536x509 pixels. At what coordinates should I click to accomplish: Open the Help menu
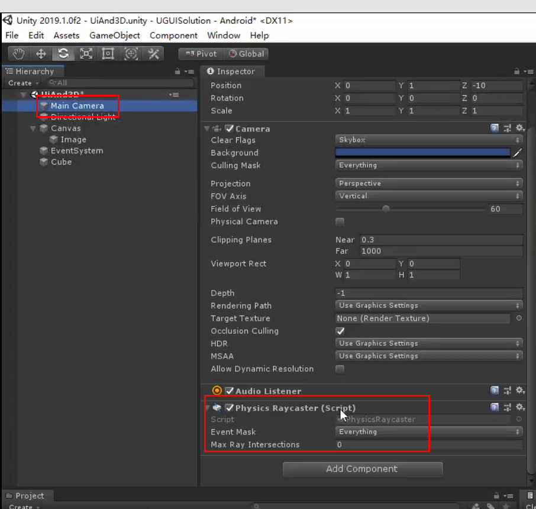[x=260, y=36]
